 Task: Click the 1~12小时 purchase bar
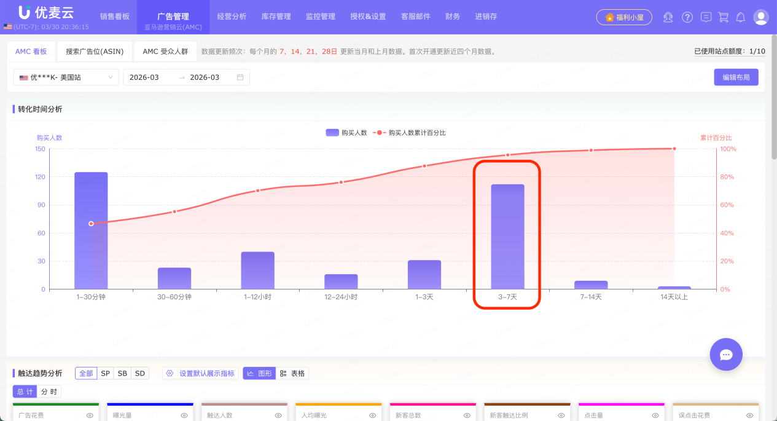[257, 270]
